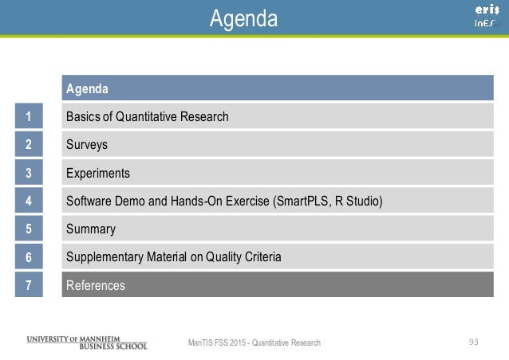
Task: Click the eris InES logo
Action: point(487,16)
